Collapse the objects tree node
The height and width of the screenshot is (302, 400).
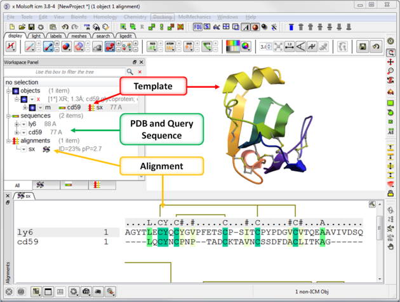click(x=9, y=91)
